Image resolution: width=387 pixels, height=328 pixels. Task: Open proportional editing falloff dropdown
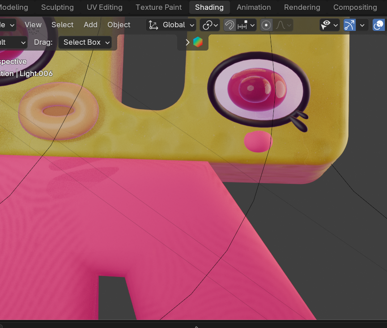[x=283, y=25]
